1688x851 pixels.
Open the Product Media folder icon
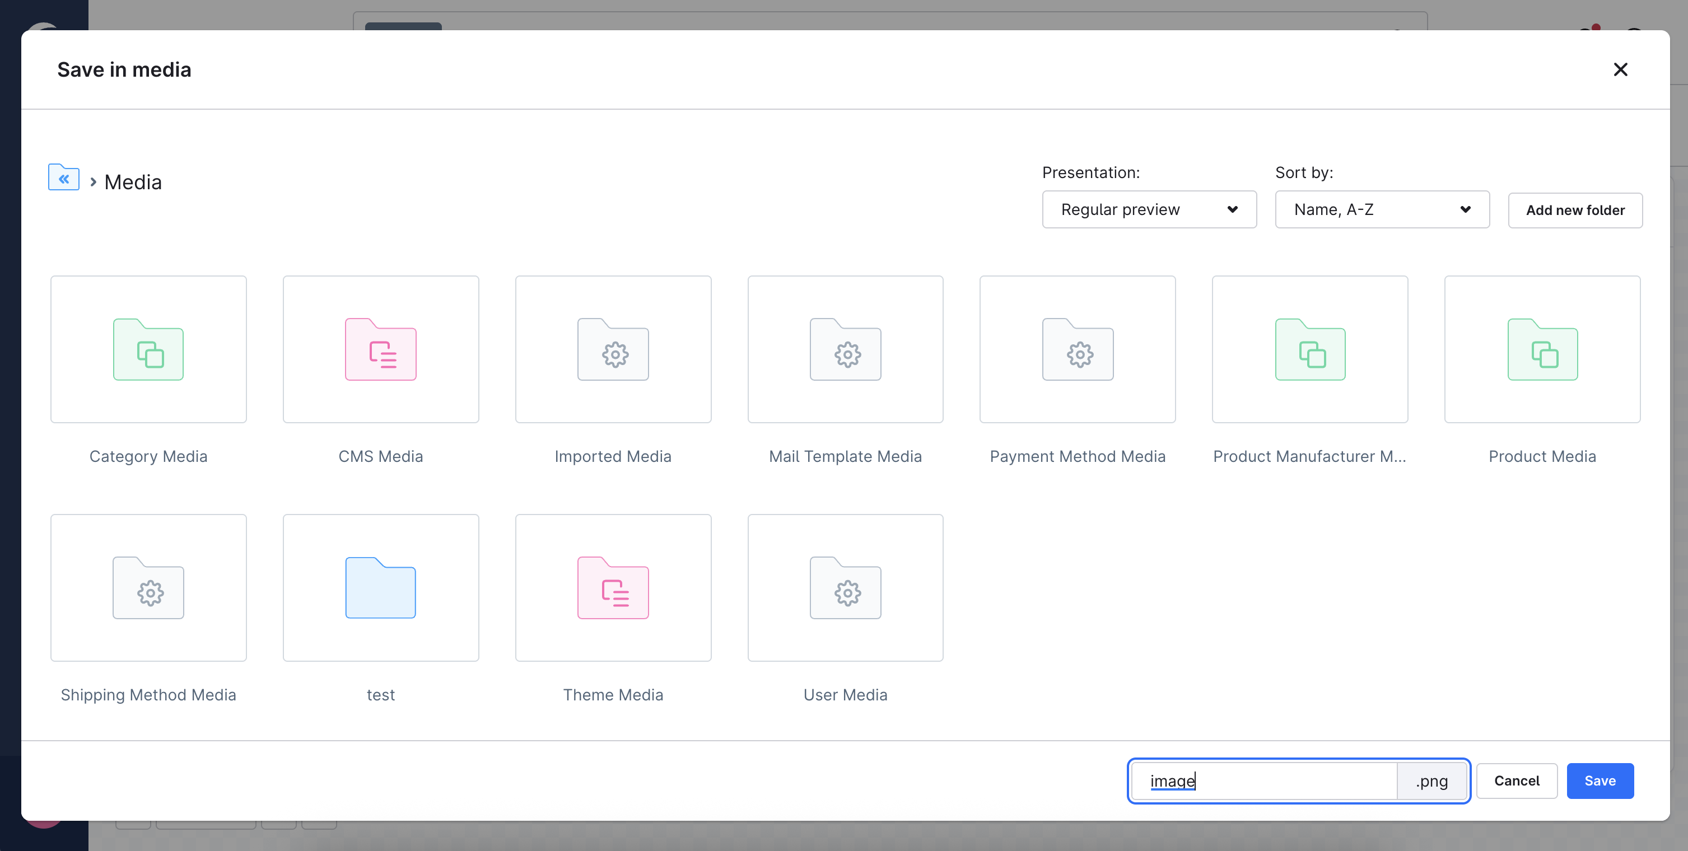pos(1542,349)
